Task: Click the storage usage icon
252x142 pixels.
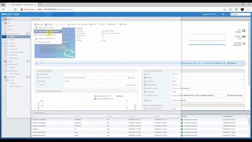Action: tap(244, 44)
